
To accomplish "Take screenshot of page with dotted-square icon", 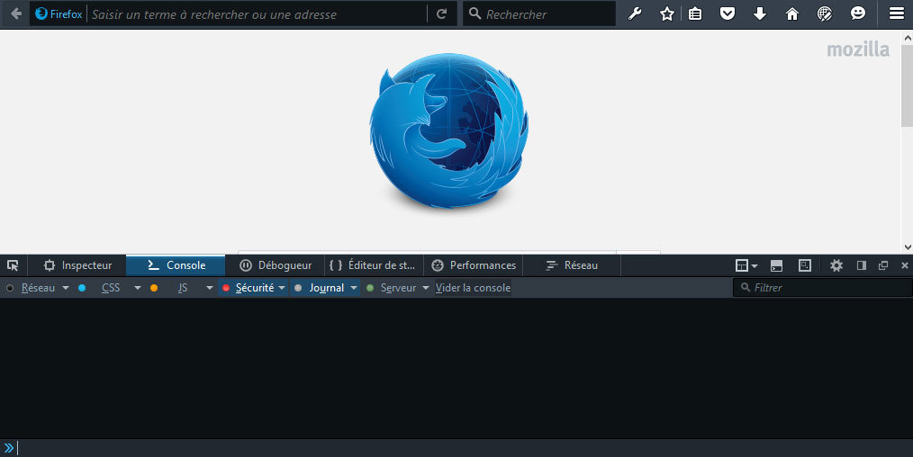I will 805,265.
